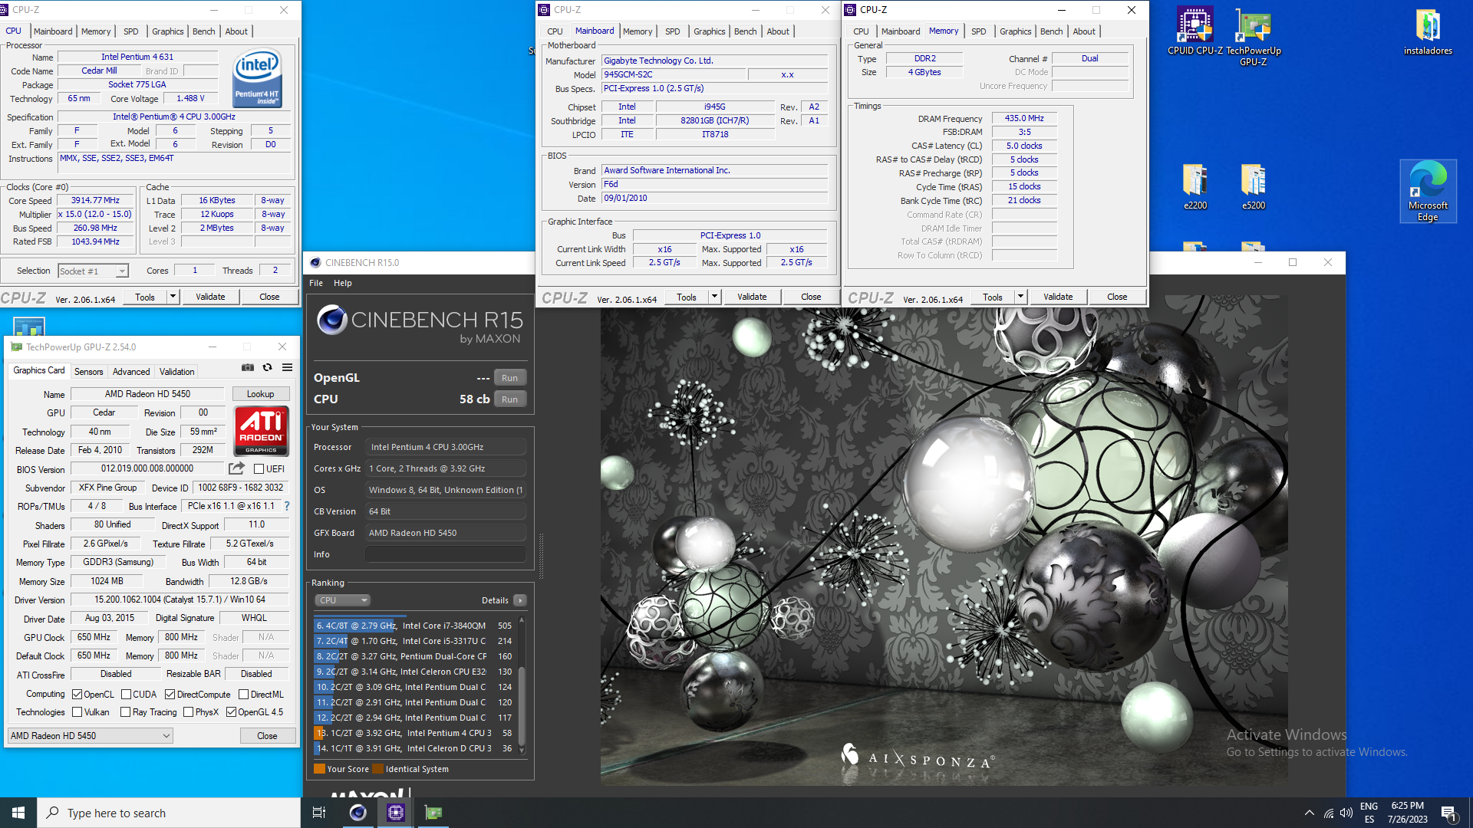Toggle the DirectCompute checkbox
Viewport: 1473px width, 828px height.
click(170, 694)
